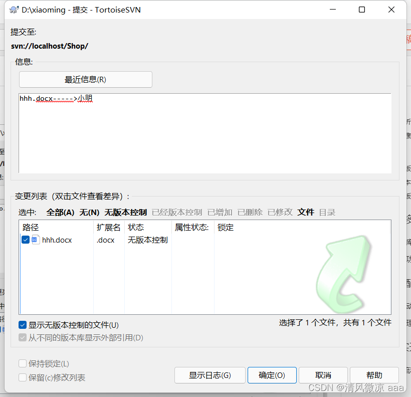The height and width of the screenshot is (397, 411).
Task: Click the 显示日志(G) button
Action: point(210,375)
